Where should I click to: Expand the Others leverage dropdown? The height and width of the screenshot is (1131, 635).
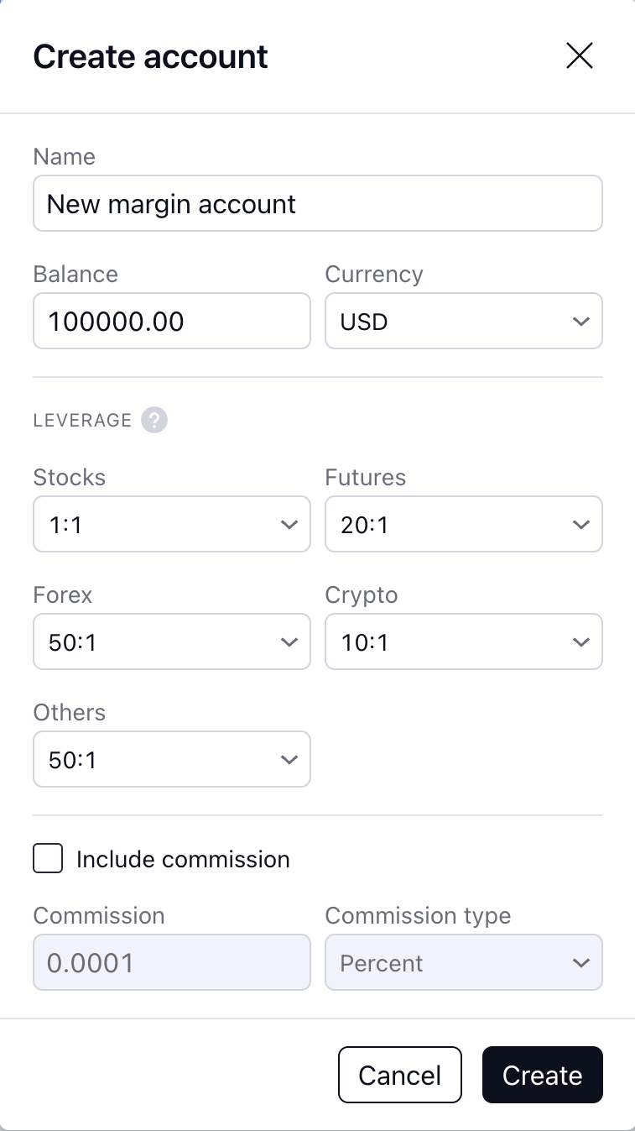point(171,760)
